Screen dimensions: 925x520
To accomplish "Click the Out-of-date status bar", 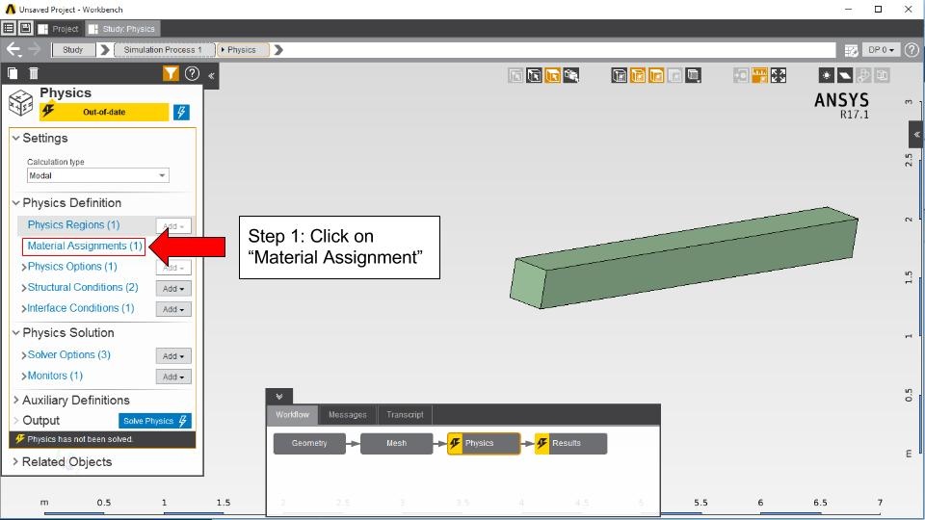I will click(104, 112).
